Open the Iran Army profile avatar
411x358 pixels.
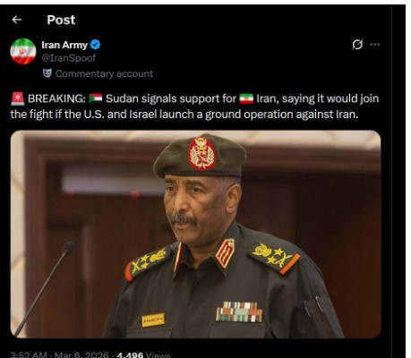pos(23,51)
